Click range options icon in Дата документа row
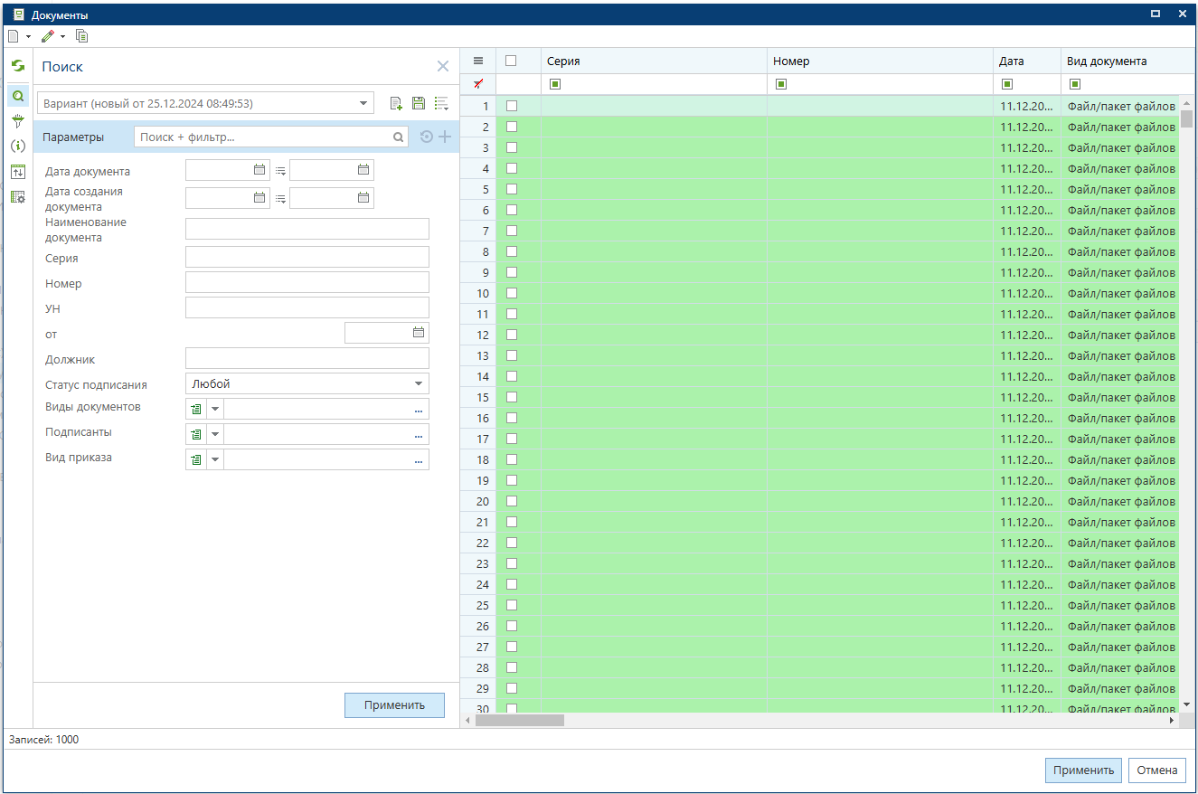The width and height of the screenshot is (1198, 794). coord(280,170)
